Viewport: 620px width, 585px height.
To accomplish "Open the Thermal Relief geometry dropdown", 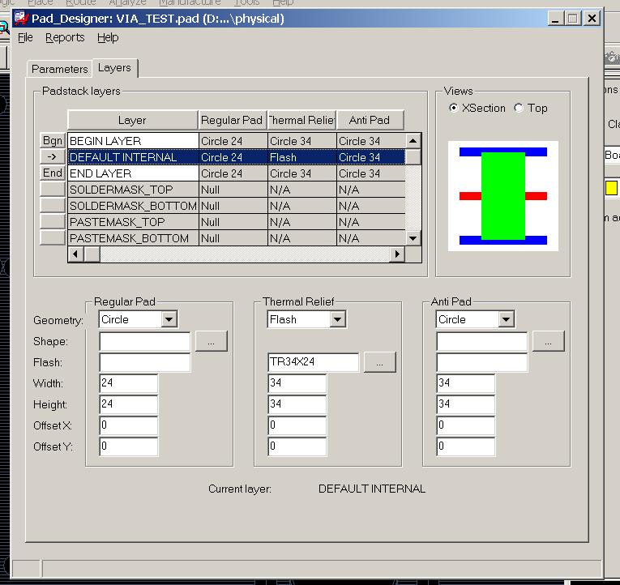I will [337, 320].
